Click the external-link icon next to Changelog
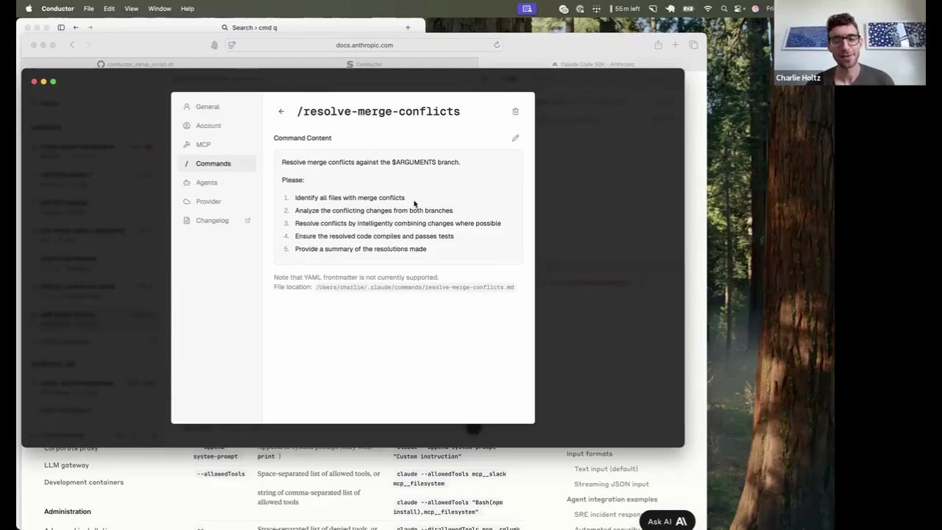 coord(247,221)
